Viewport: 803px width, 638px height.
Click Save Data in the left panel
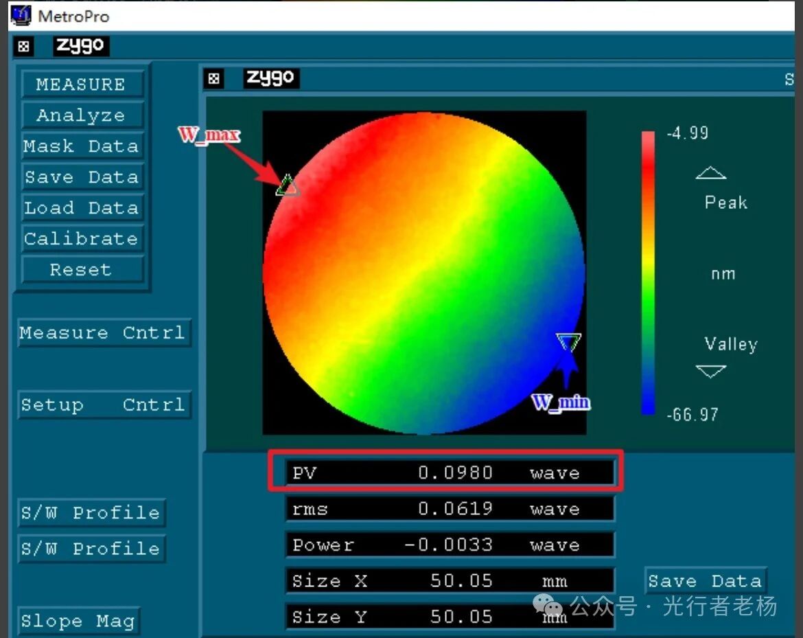[x=81, y=177]
